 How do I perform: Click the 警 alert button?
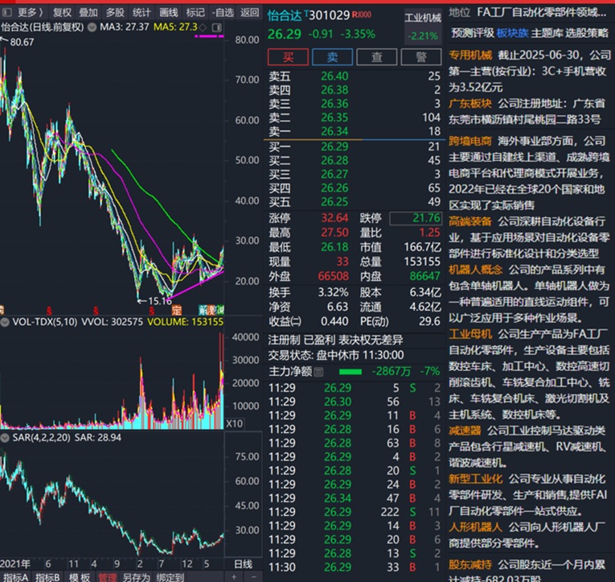pos(420,57)
